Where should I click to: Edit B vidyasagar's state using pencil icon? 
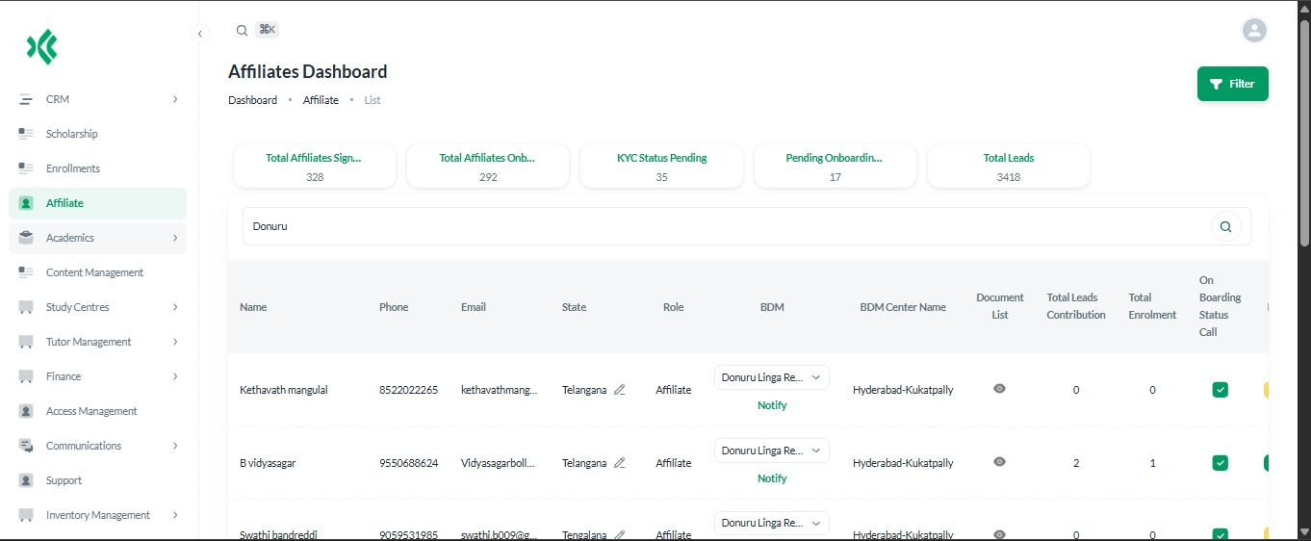coord(620,463)
